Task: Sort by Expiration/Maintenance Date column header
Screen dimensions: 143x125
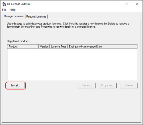Action: pyautogui.click(x=102, y=47)
